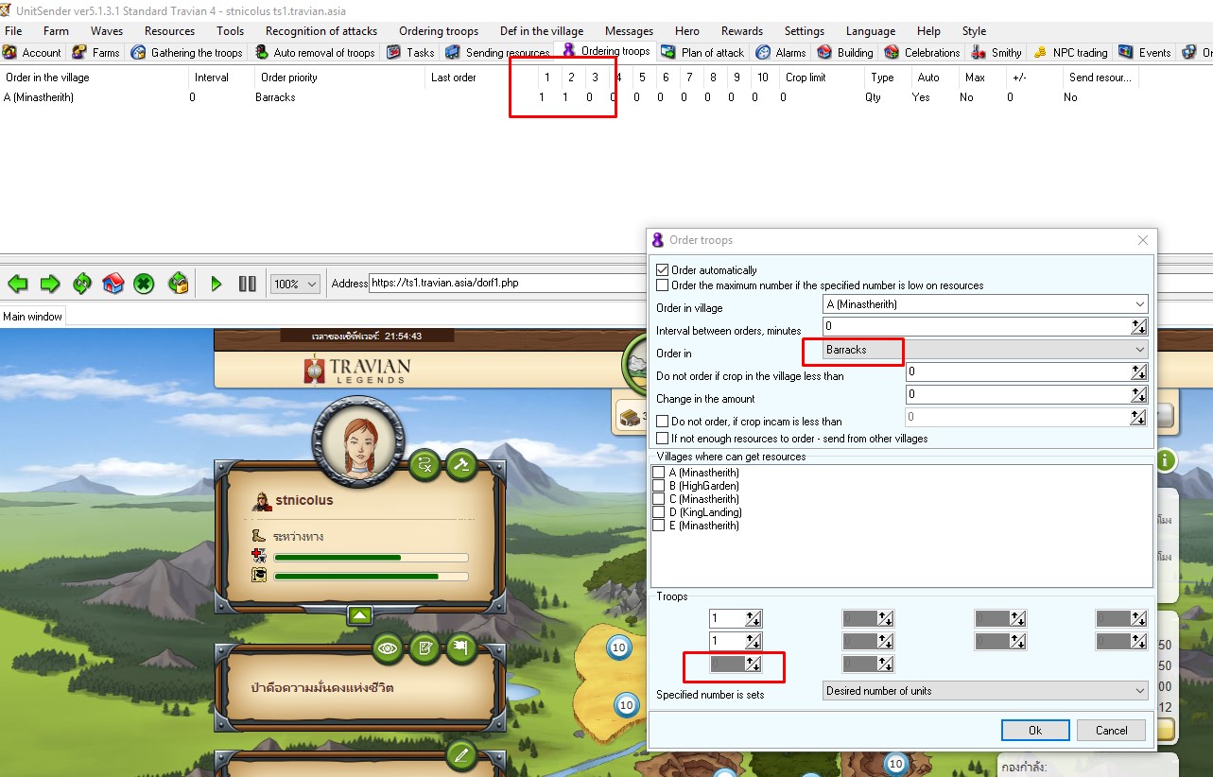This screenshot has width=1213, height=777.
Task: Select the Main window tab
Action: point(33,317)
